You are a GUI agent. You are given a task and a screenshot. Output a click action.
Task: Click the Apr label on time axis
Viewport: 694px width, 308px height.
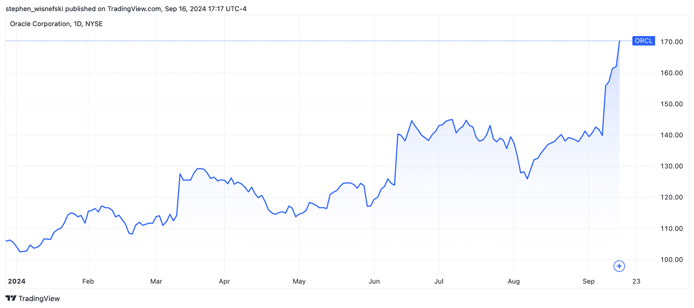pos(224,281)
